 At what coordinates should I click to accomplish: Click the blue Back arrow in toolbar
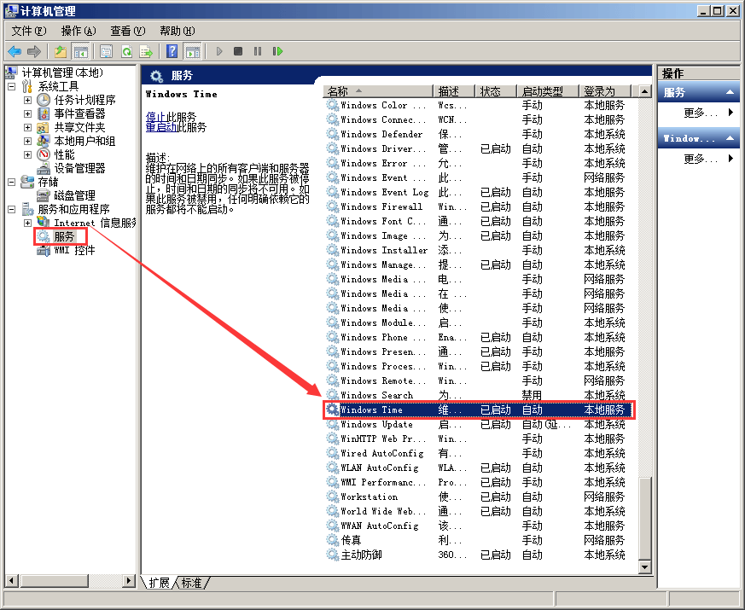pos(15,51)
